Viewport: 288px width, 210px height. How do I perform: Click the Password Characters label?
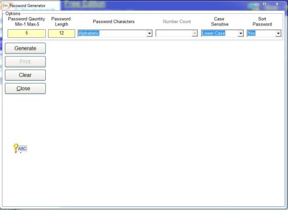click(x=114, y=22)
